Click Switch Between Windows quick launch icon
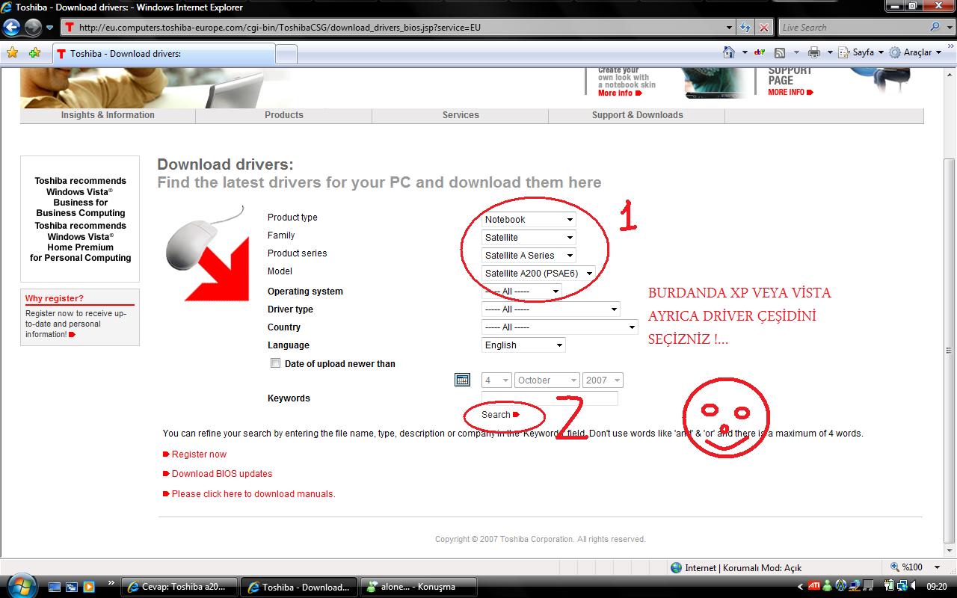This screenshot has width=957, height=598. (x=72, y=587)
